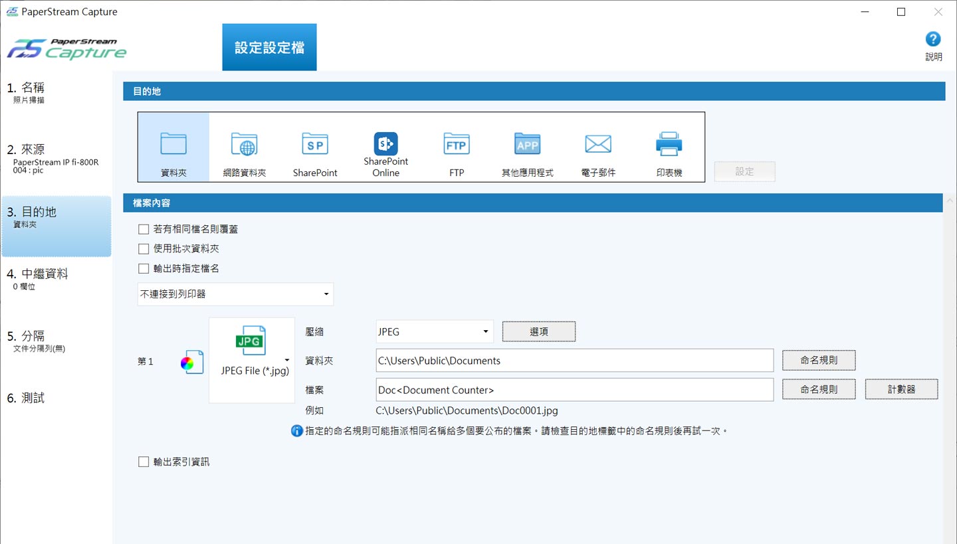Click the 檔案內容 section header
Screen dimensions: 957x544
533,203
